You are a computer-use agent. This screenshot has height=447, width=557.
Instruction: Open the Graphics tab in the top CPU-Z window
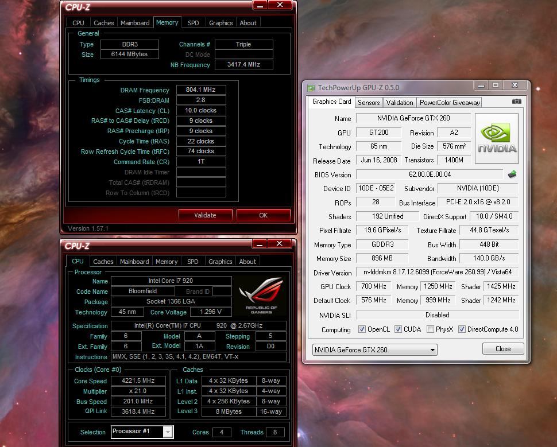click(x=221, y=23)
